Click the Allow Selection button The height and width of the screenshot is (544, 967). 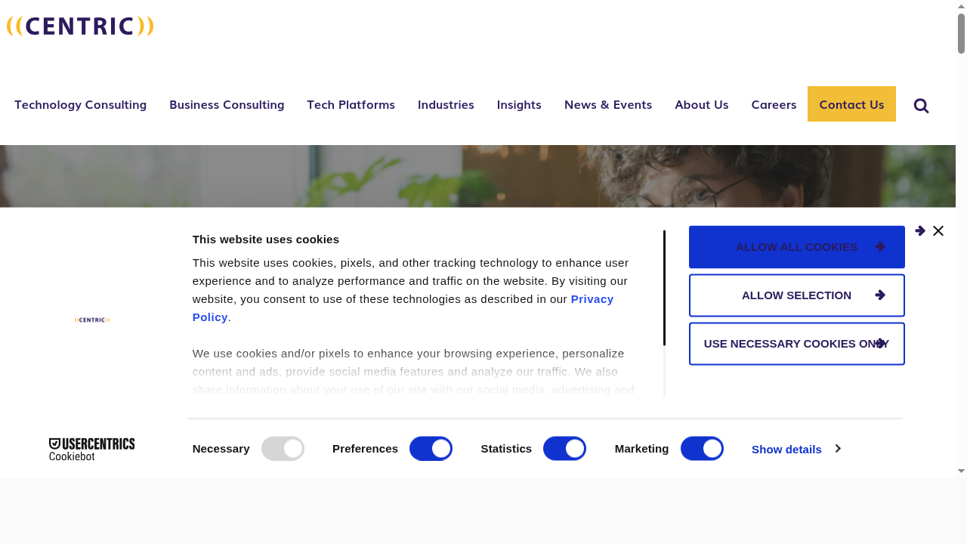pyautogui.click(x=797, y=295)
